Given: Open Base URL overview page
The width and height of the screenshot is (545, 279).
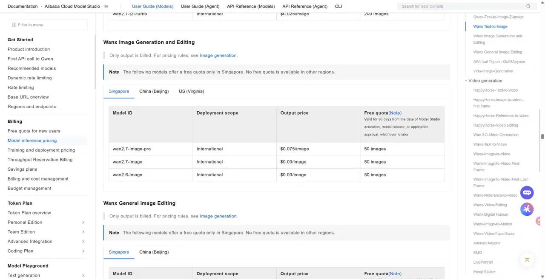Looking at the screenshot, I should (28, 97).
